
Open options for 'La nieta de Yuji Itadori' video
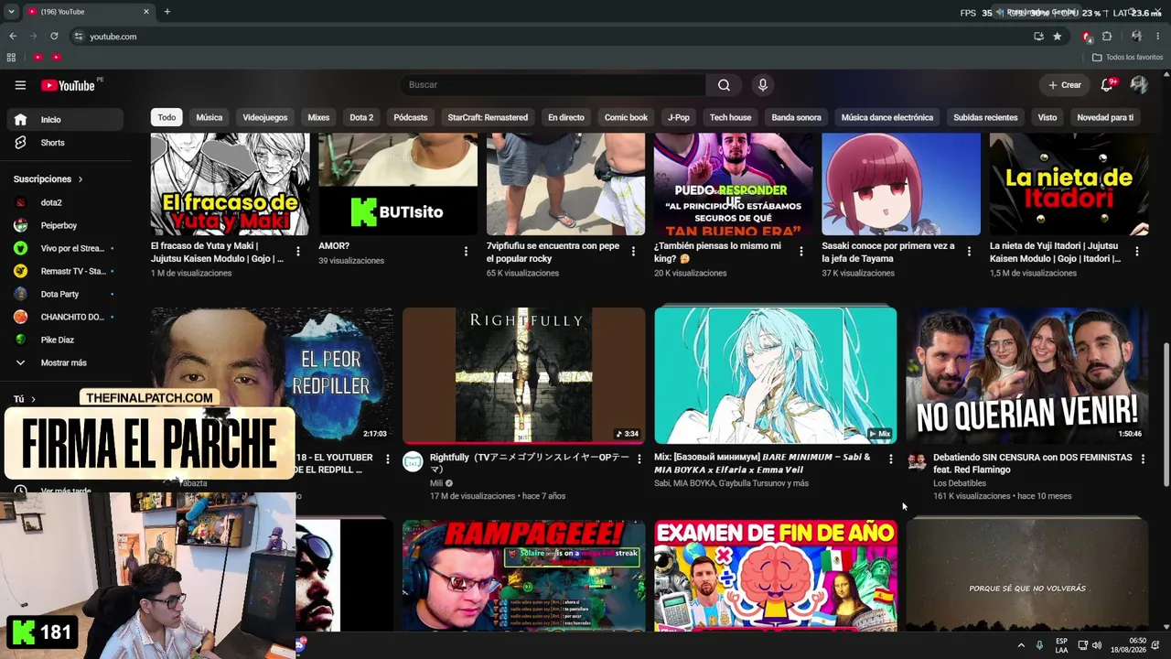1137,251
